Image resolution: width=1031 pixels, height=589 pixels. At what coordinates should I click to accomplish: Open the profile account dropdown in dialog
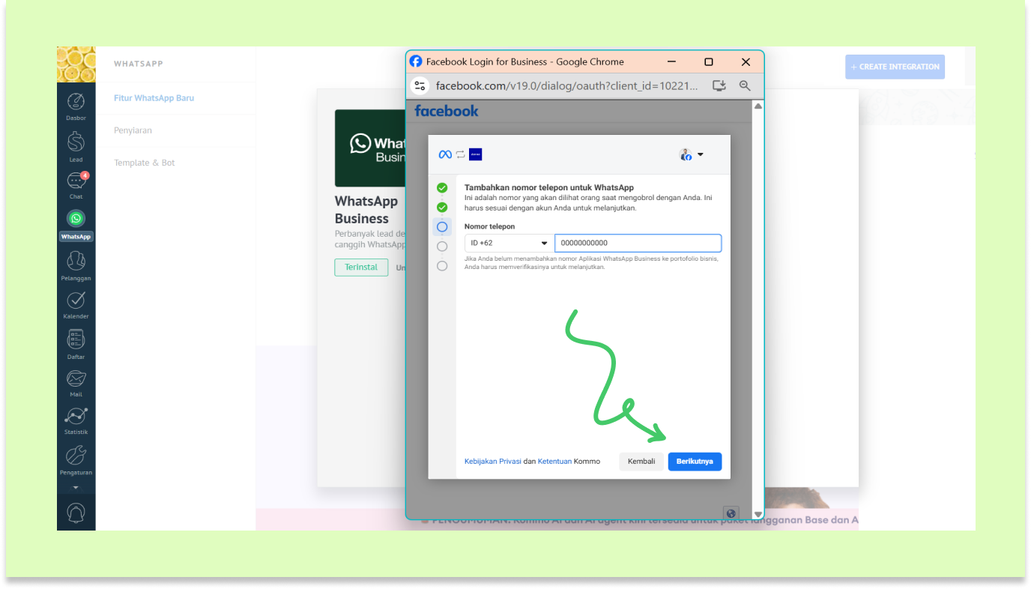[x=692, y=154]
